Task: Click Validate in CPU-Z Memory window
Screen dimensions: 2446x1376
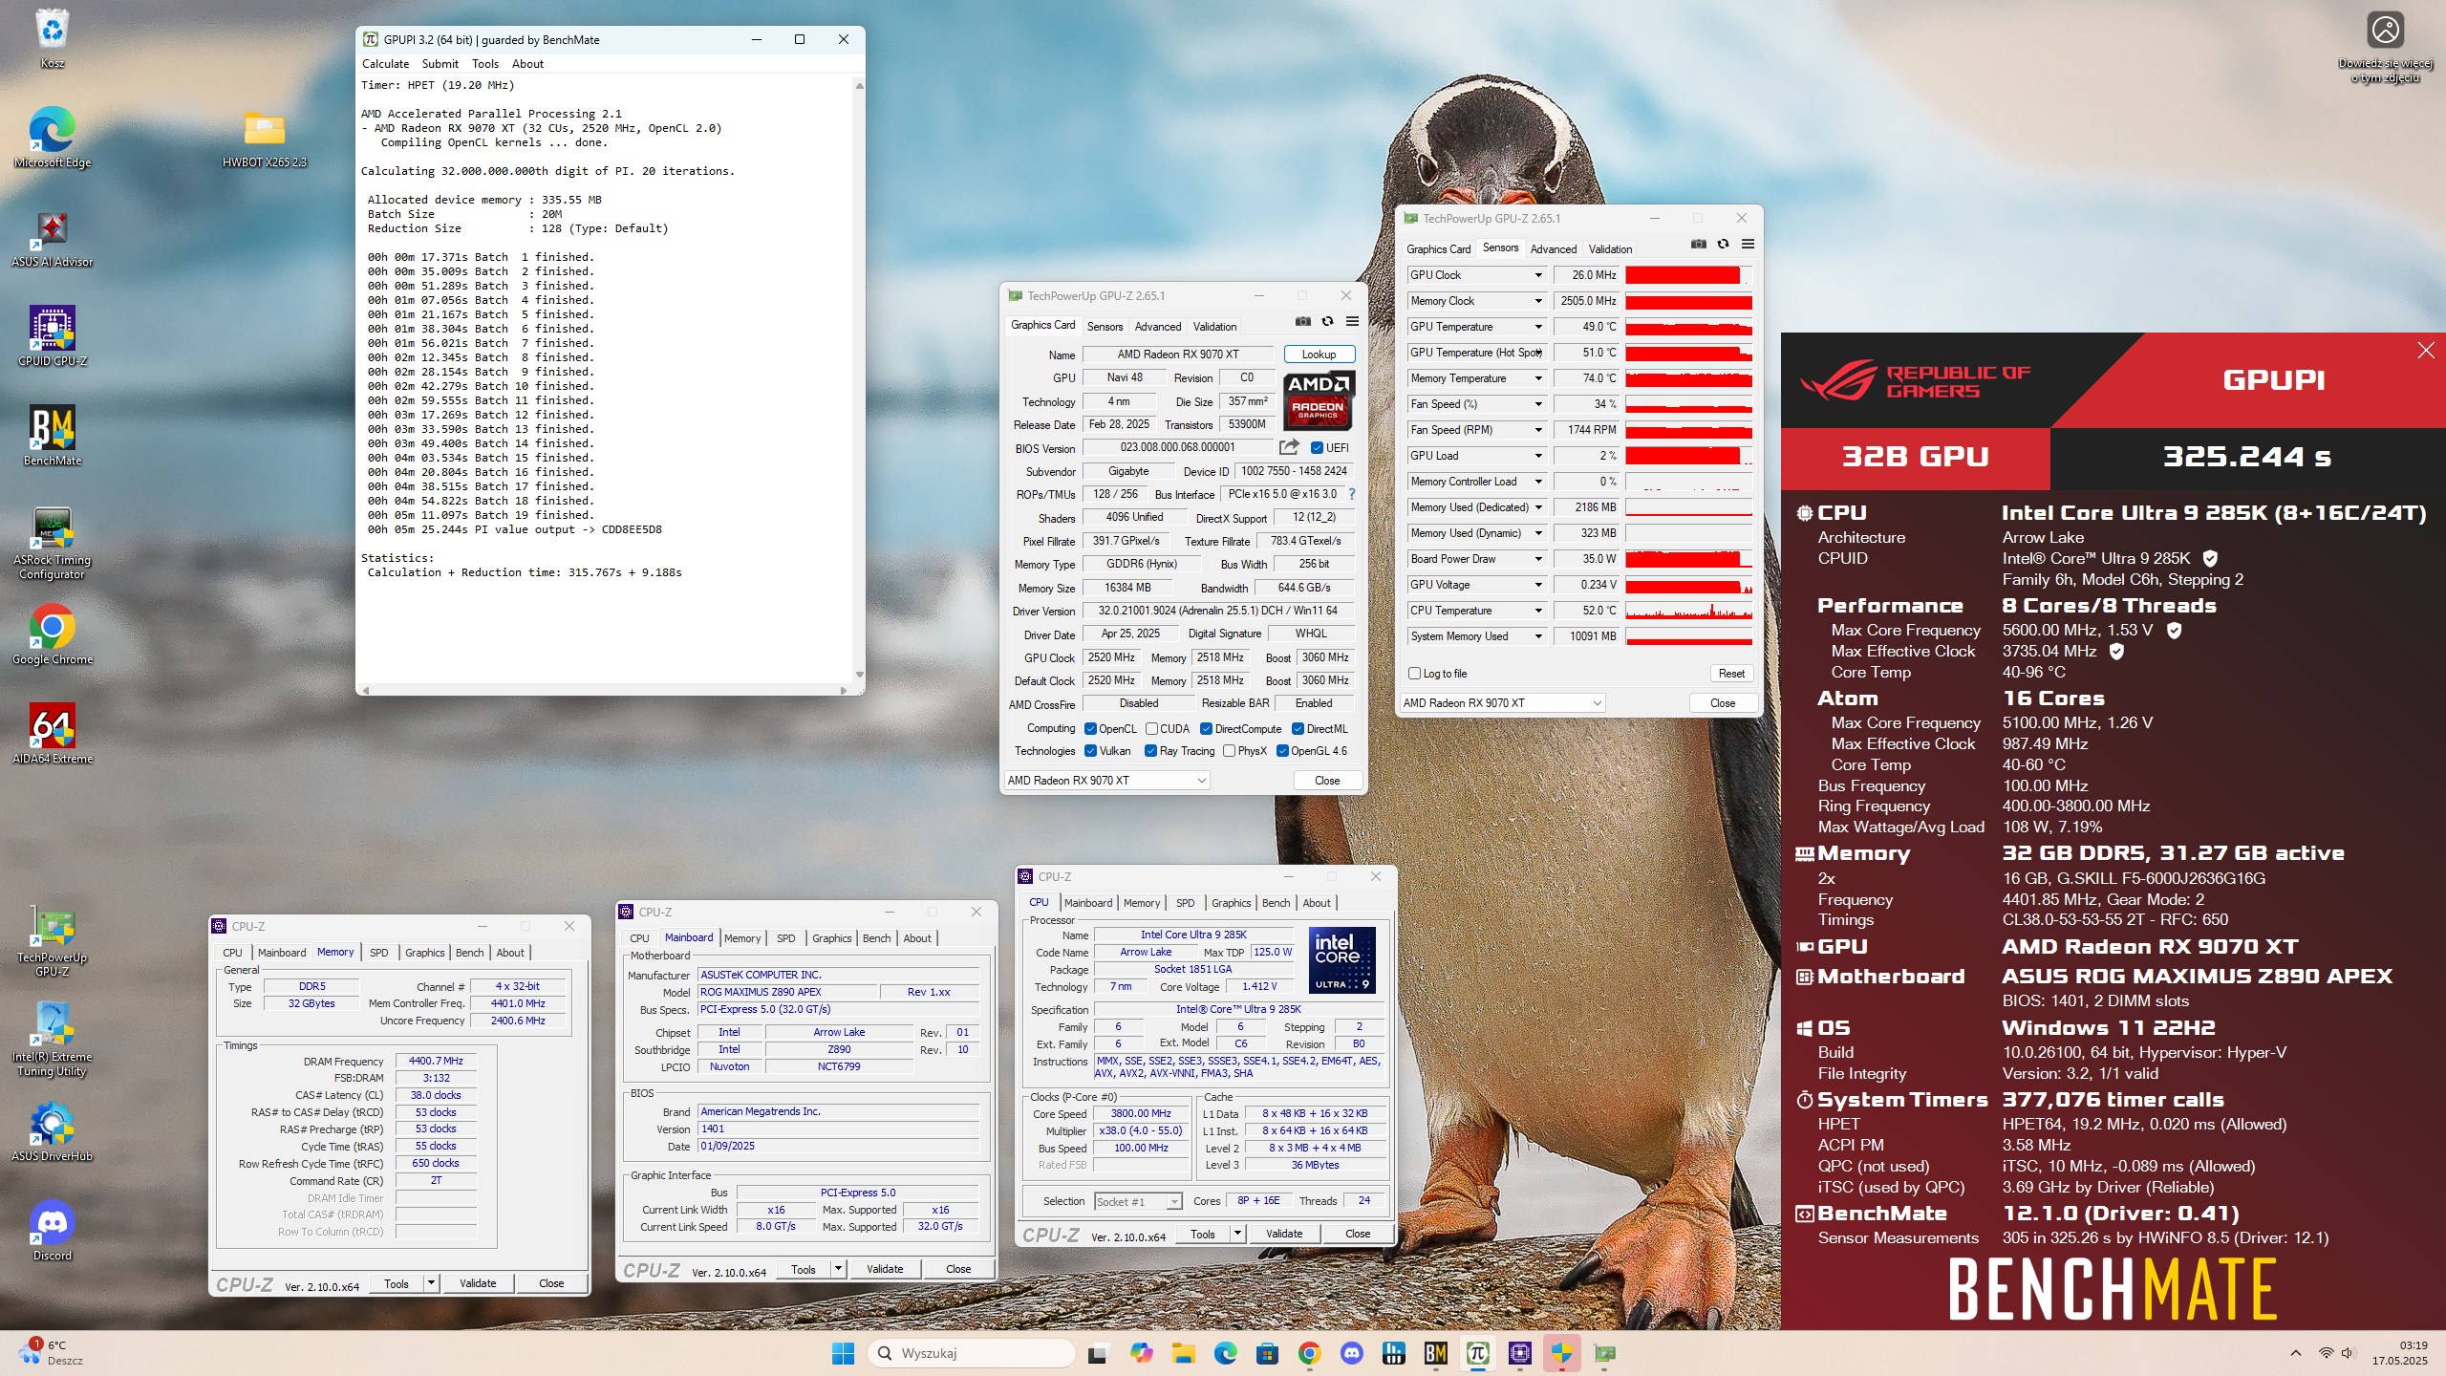Action: [477, 1283]
